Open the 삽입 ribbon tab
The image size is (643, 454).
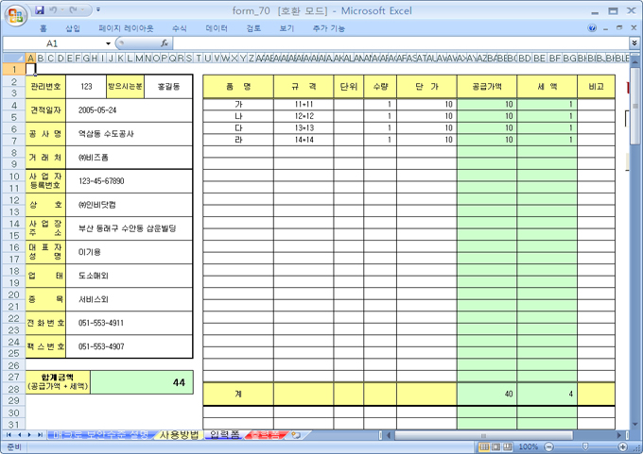pos(73,28)
